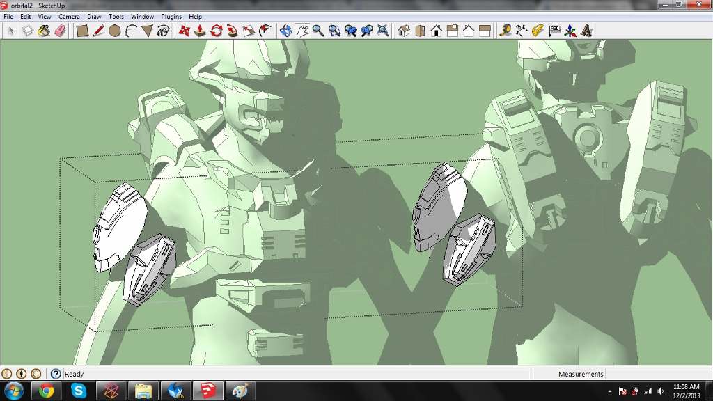
Task: Activate the Line pencil tool
Action: point(99,31)
